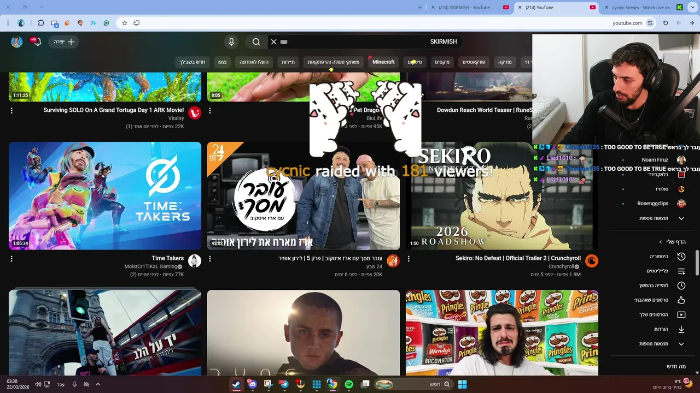
Task: Select the תיירות filter chip
Action: point(288,62)
